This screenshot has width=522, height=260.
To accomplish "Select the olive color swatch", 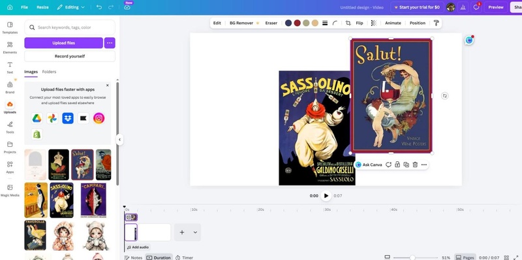I will 306,23.
